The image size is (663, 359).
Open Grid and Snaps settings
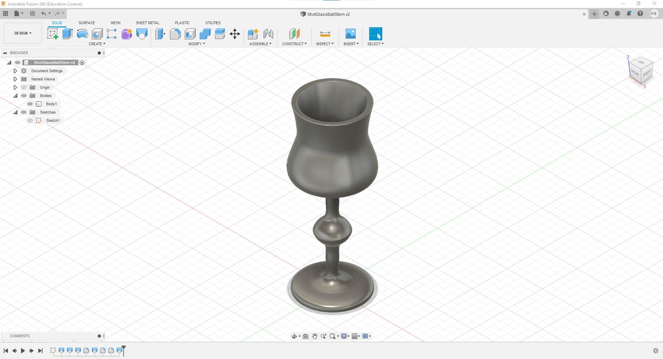pos(355,336)
